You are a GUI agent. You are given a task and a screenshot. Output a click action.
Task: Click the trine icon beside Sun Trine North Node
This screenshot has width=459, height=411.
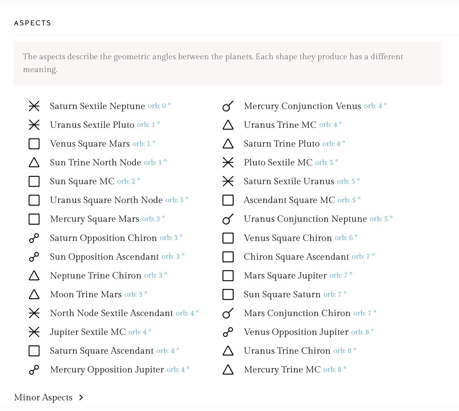[x=34, y=163]
